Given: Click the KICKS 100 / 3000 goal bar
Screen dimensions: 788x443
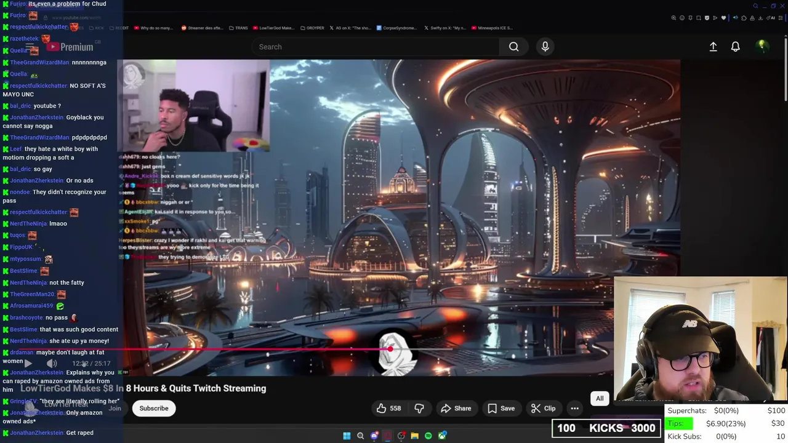Looking at the screenshot, I should [606, 428].
